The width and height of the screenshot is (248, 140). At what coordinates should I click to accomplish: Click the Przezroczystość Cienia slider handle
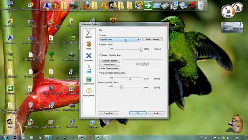[x=121, y=87]
